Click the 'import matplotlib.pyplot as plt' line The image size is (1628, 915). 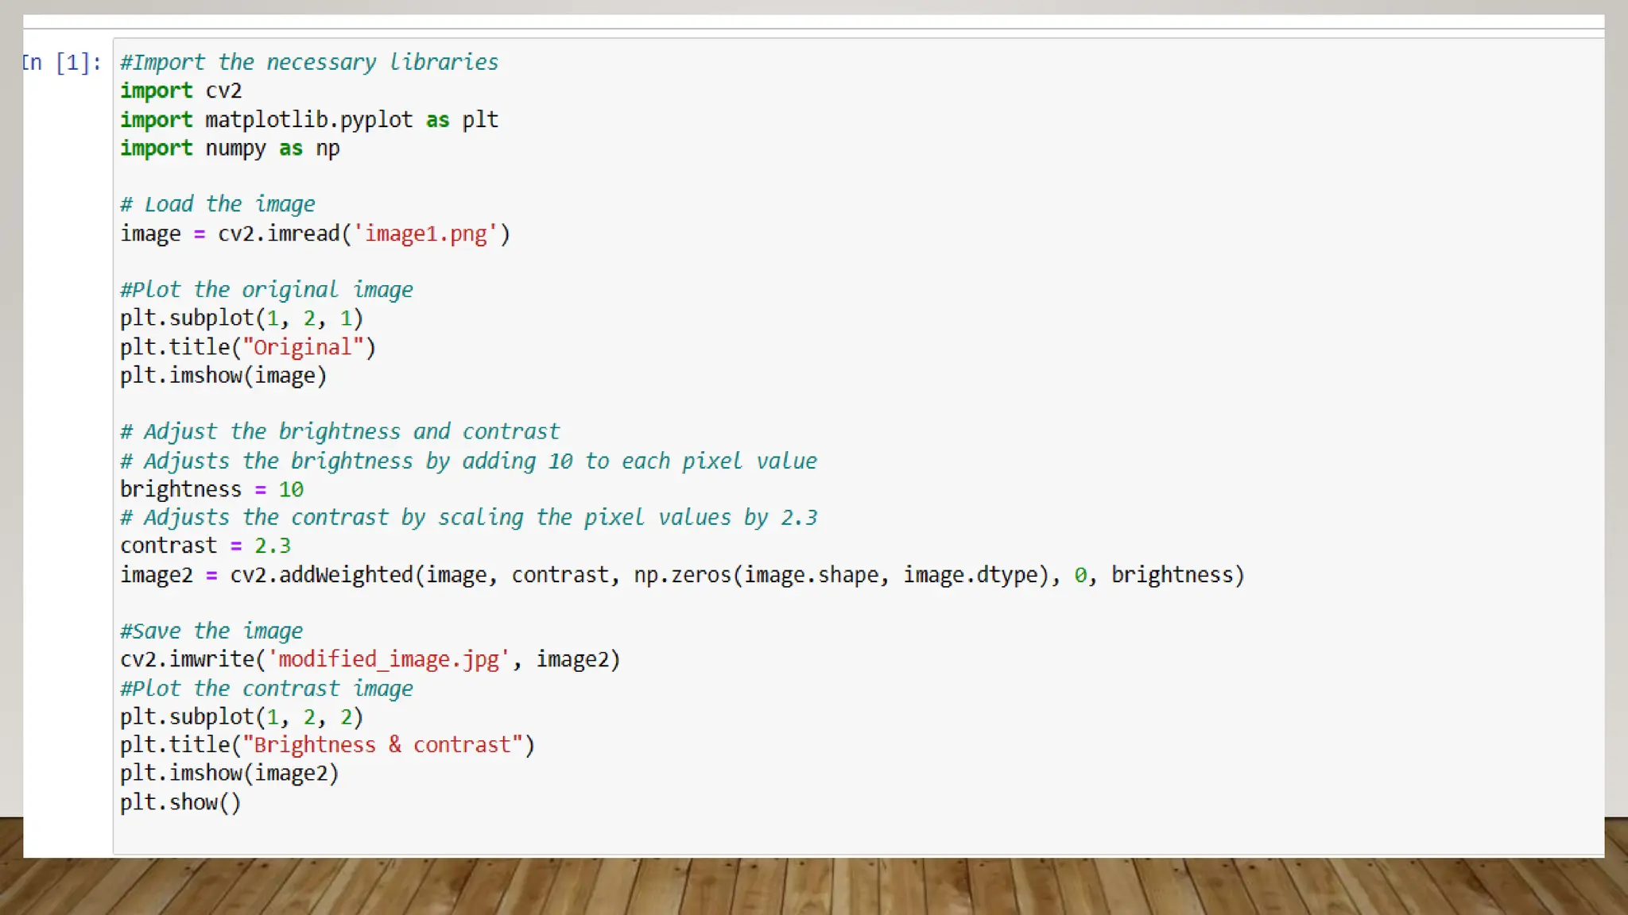[308, 120]
